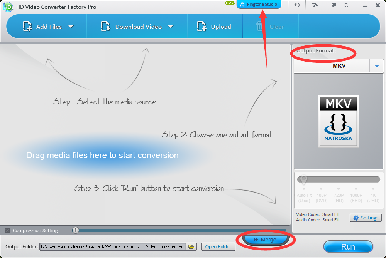Expand the Download Video dropdown arrow
This screenshot has height=258, width=386.
[170, 26]
